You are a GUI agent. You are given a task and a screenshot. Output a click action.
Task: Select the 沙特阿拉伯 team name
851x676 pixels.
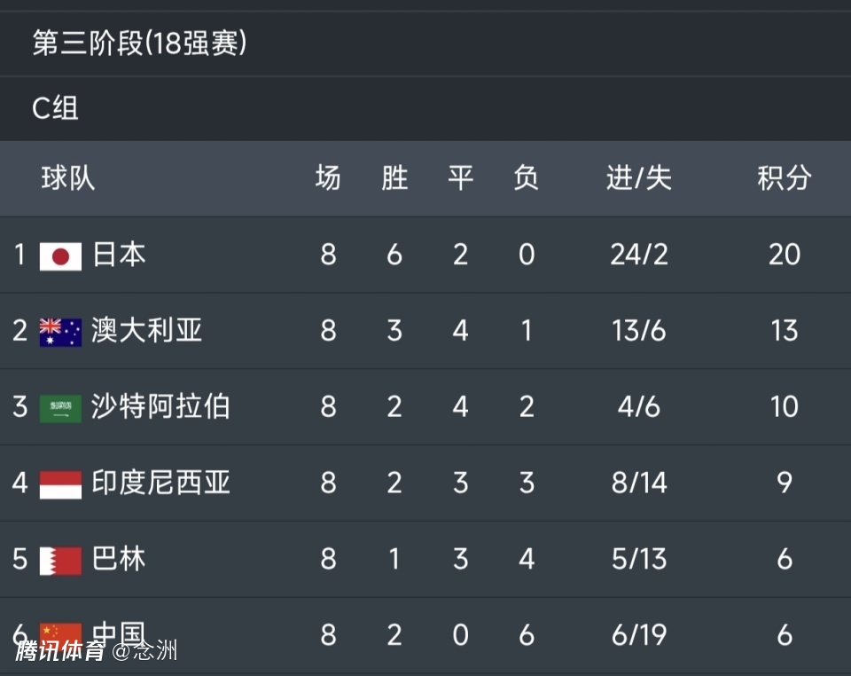coord(160,407)
